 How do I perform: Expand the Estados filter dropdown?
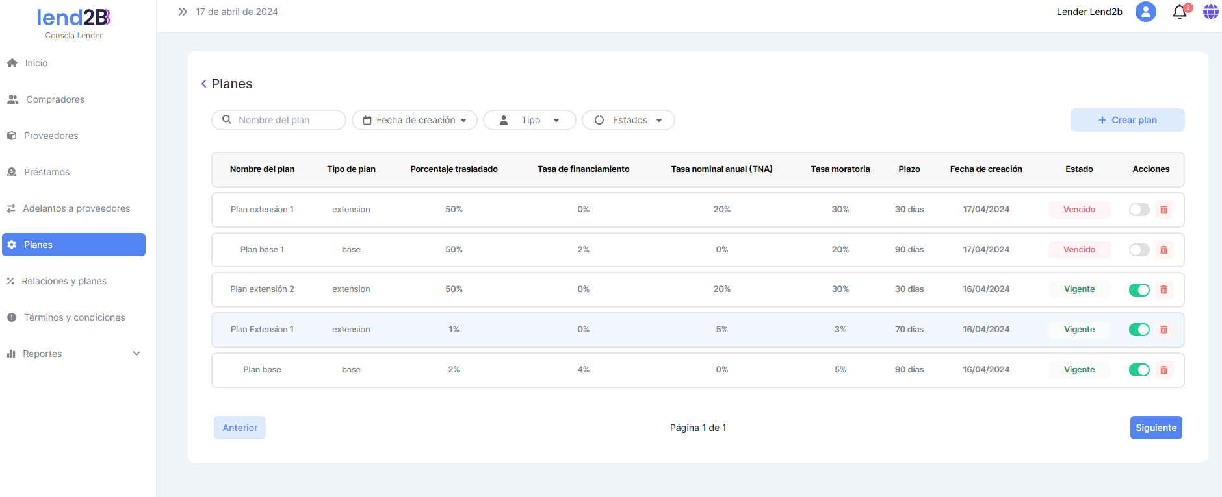(629, 120)
